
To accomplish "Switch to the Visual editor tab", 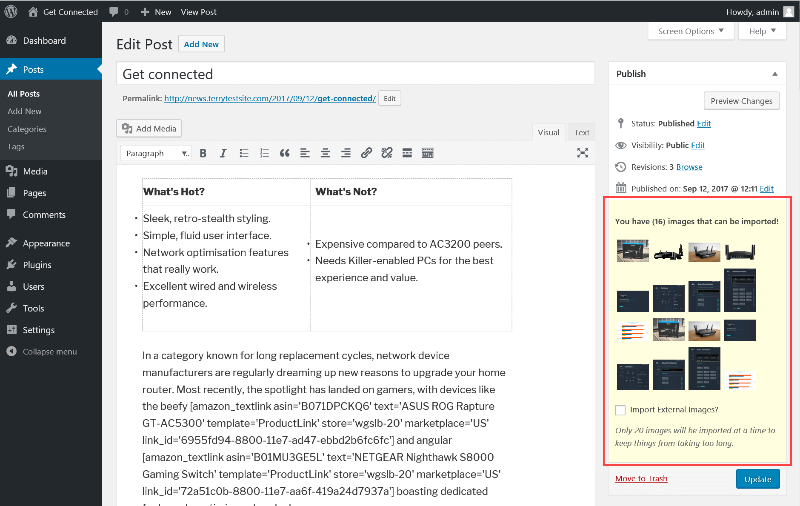I will 549,132.
